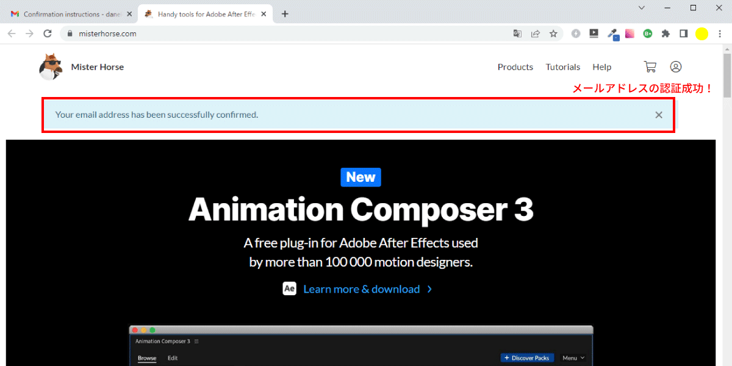The height and width of the screenshot is (366, 732).
Task: Bookmark this page with the star
Action: click(553, 34)
